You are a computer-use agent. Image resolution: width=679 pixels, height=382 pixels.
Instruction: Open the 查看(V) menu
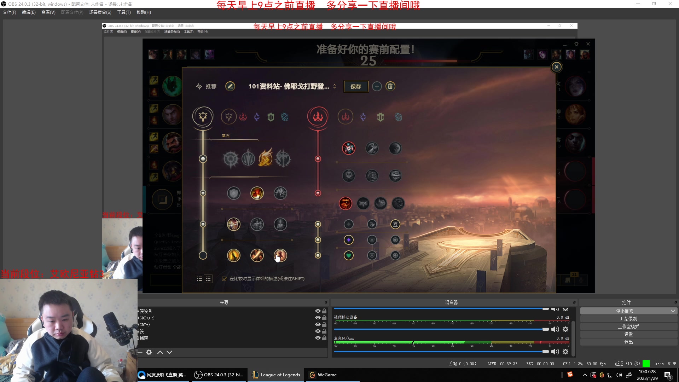(48, 12)
